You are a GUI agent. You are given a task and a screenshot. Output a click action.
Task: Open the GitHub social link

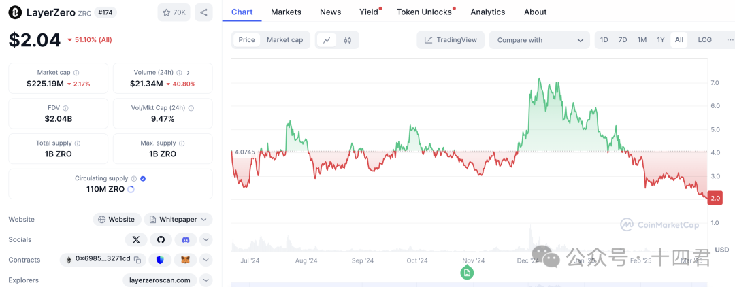(x=161, y=239)
